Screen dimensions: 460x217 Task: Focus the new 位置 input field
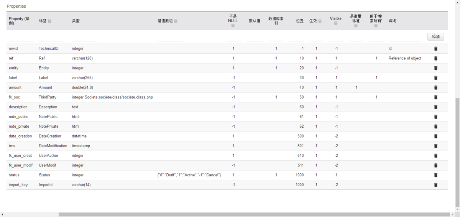(296, 38)
